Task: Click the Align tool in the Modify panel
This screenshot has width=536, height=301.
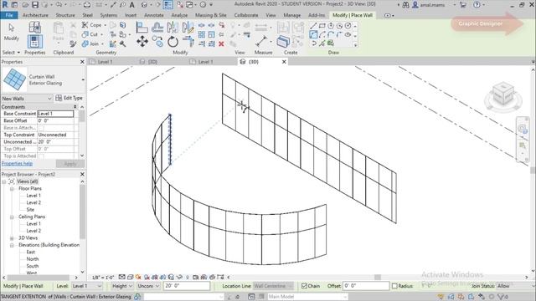Action: (x=142, y=28)
